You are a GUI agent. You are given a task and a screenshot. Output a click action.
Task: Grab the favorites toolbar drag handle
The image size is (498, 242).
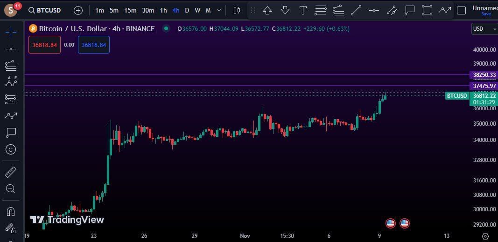click(253, 10)
